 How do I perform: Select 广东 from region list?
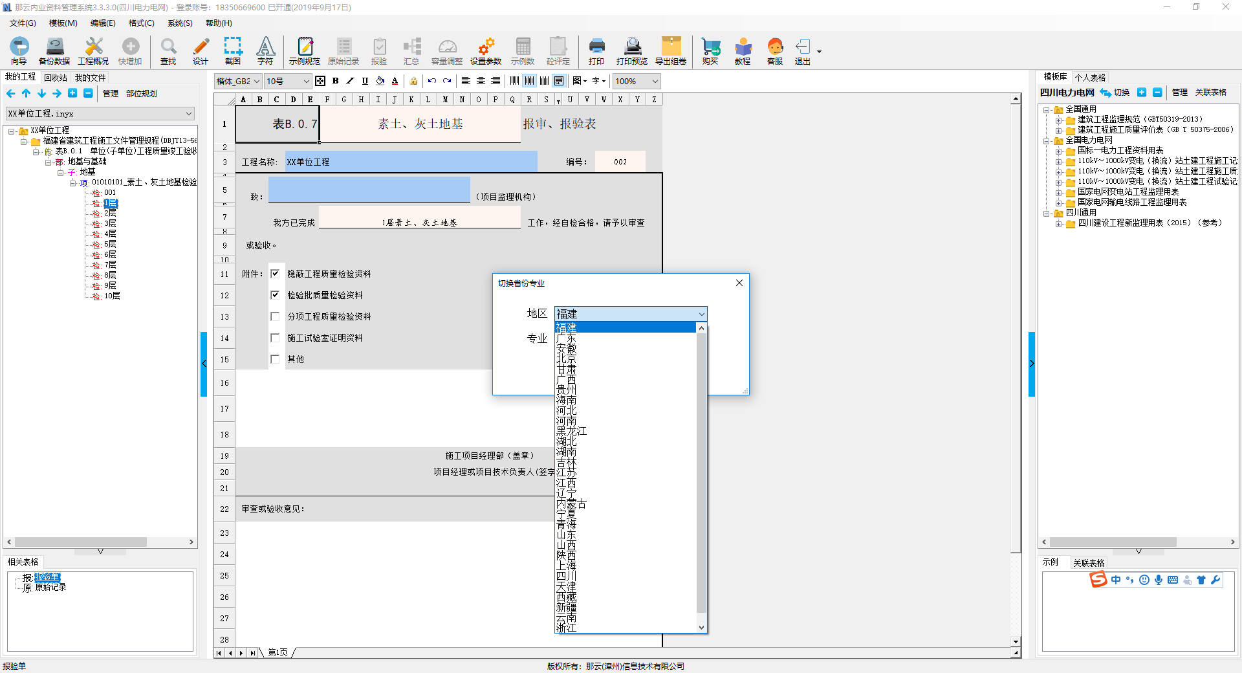coord(626,338)
